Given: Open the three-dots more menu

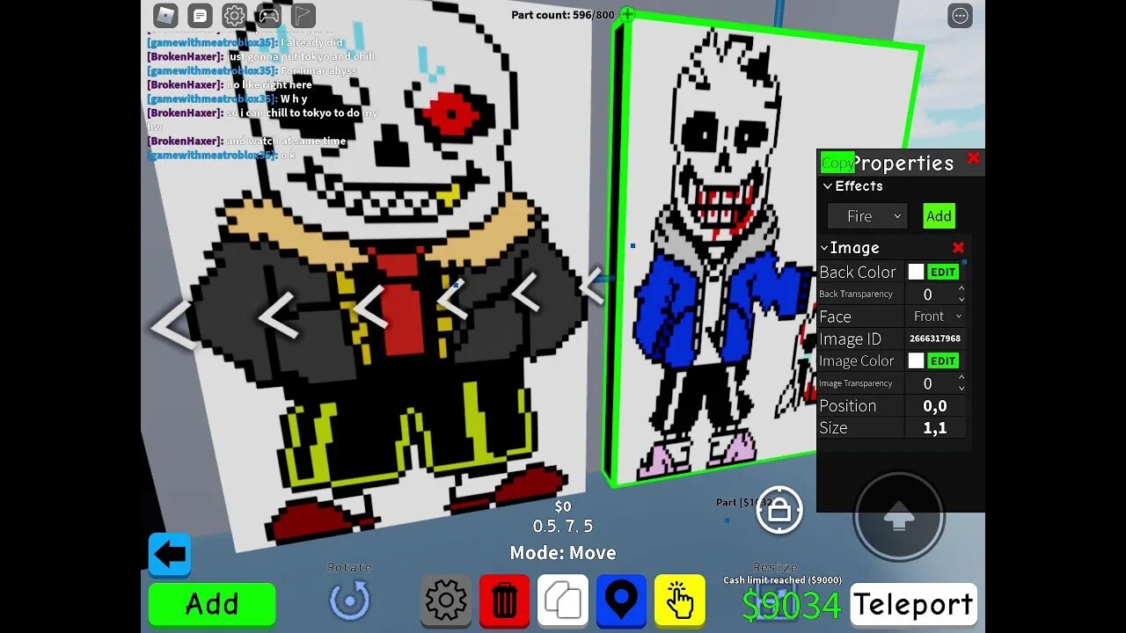Looking at the screenshot, I should [960, 15].
